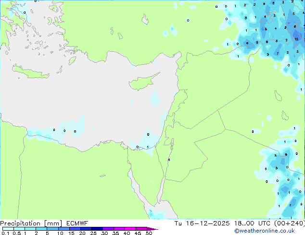Viewport: 305px width, 235px height.
Task: Select the 5–10 mm legend color swatch
Action: 52,229
